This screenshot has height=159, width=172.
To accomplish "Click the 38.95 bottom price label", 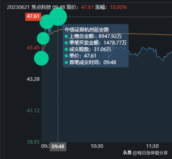I will tap(33, 142).
